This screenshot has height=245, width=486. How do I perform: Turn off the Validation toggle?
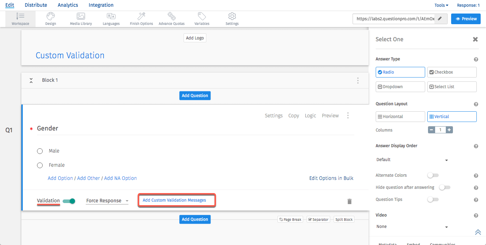(x=69, y=201)
